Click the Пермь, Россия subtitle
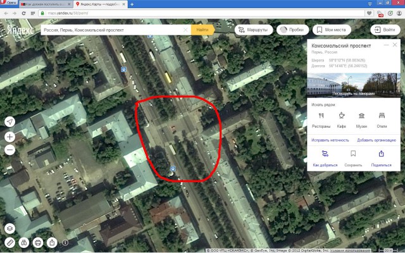The image size is (405, 253). click(x=324, y=52)
